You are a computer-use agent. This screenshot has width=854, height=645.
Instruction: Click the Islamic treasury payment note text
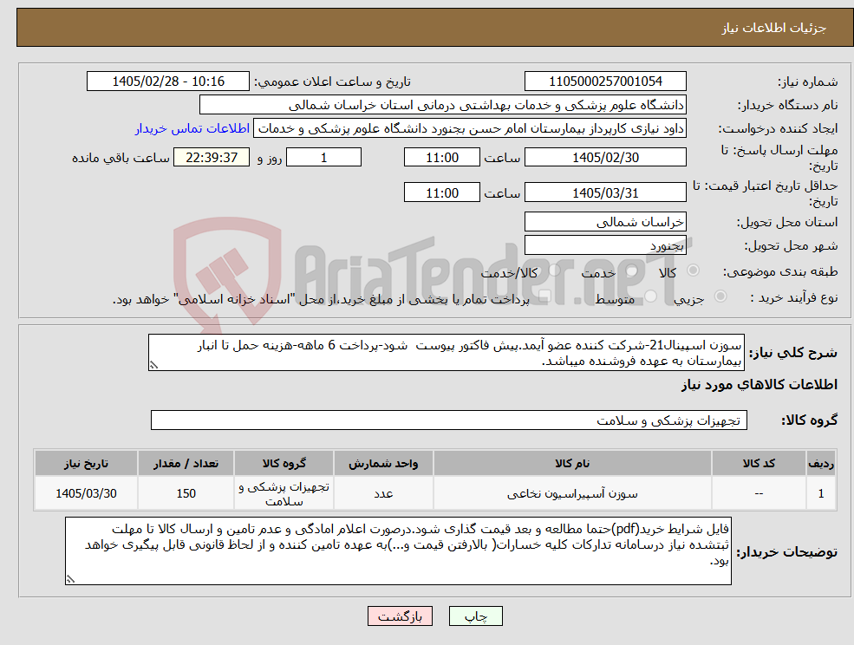[321, 299]
